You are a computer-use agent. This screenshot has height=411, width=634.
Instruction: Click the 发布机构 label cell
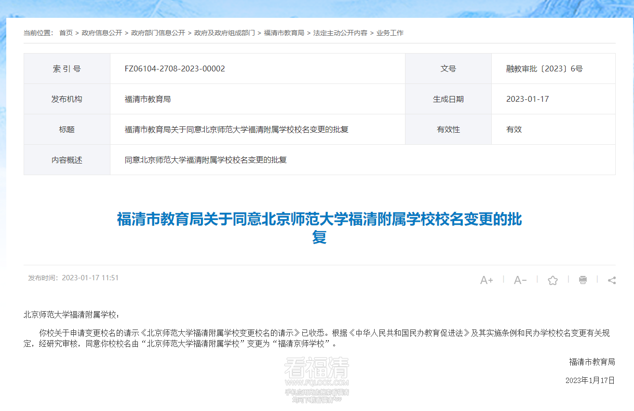pyautogui.click(x=67, y=99)
